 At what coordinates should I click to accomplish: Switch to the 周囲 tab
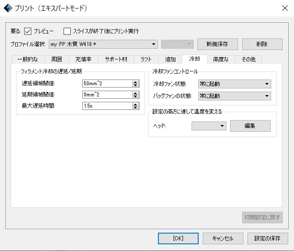pyautogui.click(x=56, y=59)
